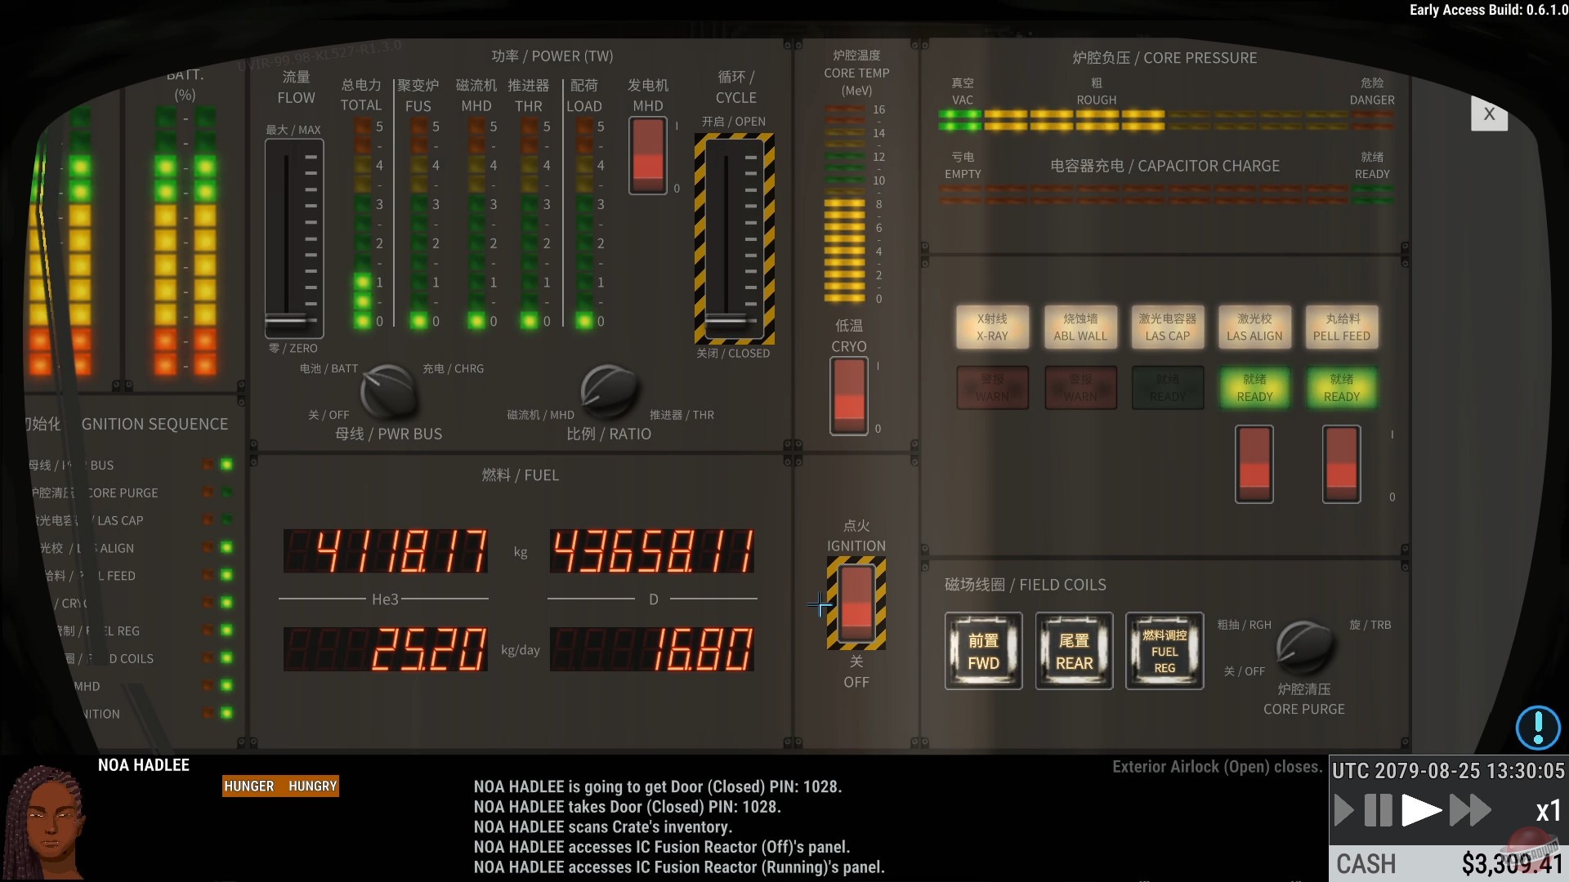
Task: Pause the game time
Action: (x=1378, y=811)
